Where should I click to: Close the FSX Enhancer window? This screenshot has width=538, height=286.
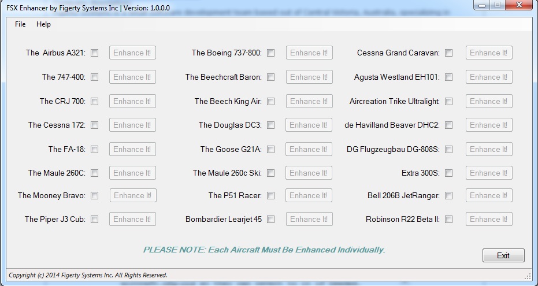tap(519, 5)
